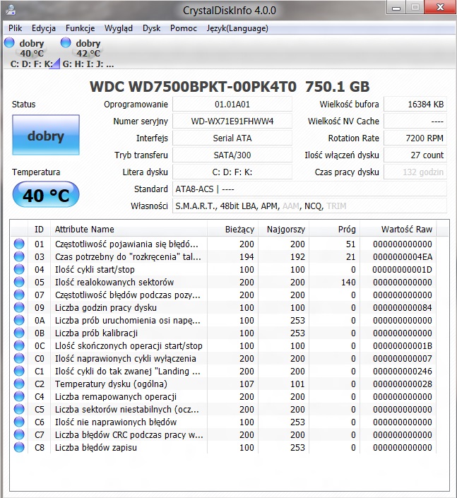Image resolution: width=457 pixels, height=498 pixels.
Task: Open the Pomoc menu
Action: click(x=184, y=28)
